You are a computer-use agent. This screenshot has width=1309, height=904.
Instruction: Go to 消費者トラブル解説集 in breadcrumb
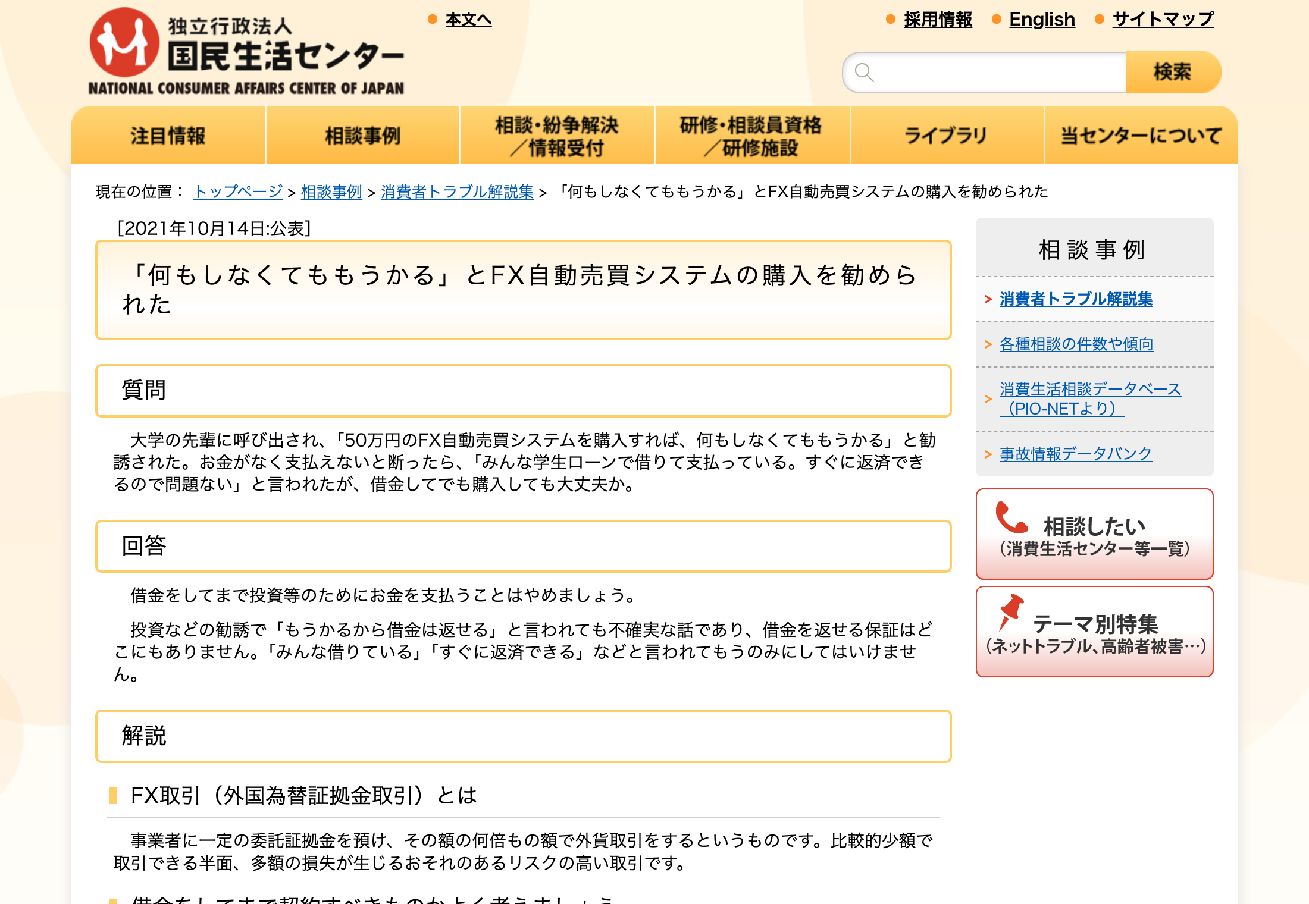(x=457, y=192)
